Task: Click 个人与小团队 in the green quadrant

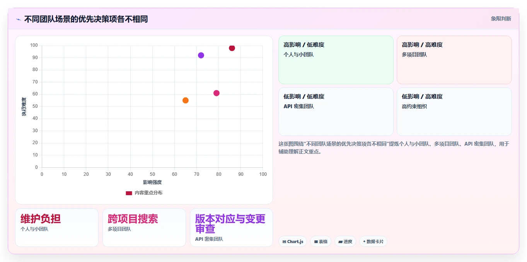Action: point(298,54)
